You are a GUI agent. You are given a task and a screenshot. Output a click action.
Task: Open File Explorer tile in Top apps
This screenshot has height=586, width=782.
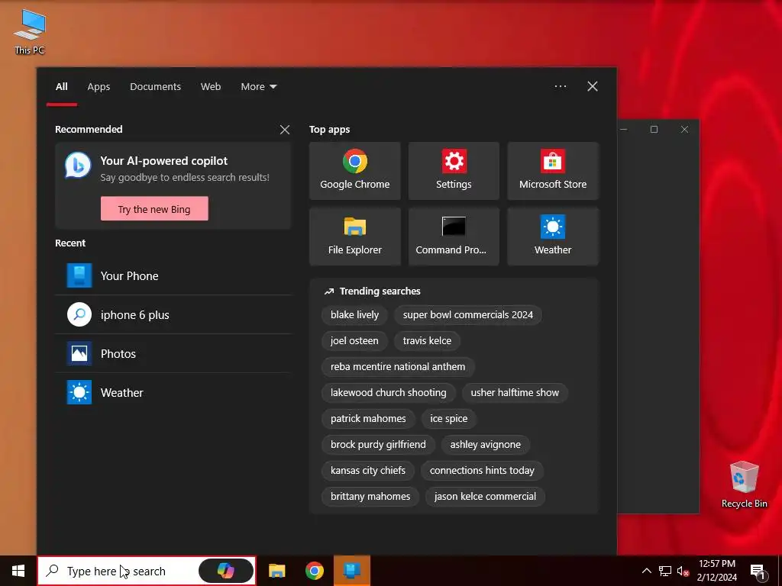(354, 237)
